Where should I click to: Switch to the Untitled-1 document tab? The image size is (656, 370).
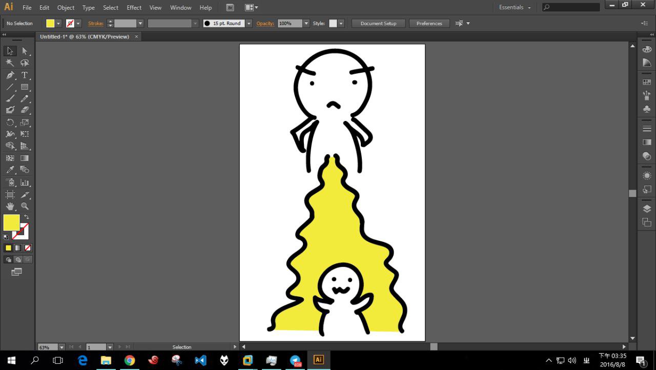(85, 37)
